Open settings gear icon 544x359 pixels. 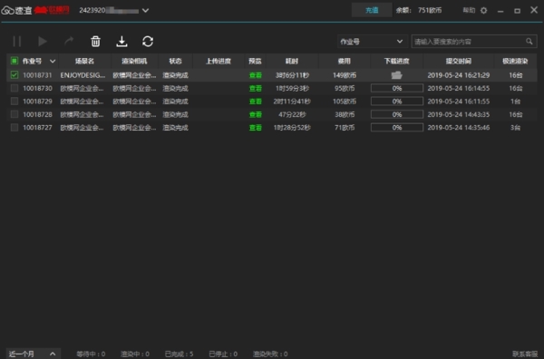pyautogui.click(x=483, y=10)
